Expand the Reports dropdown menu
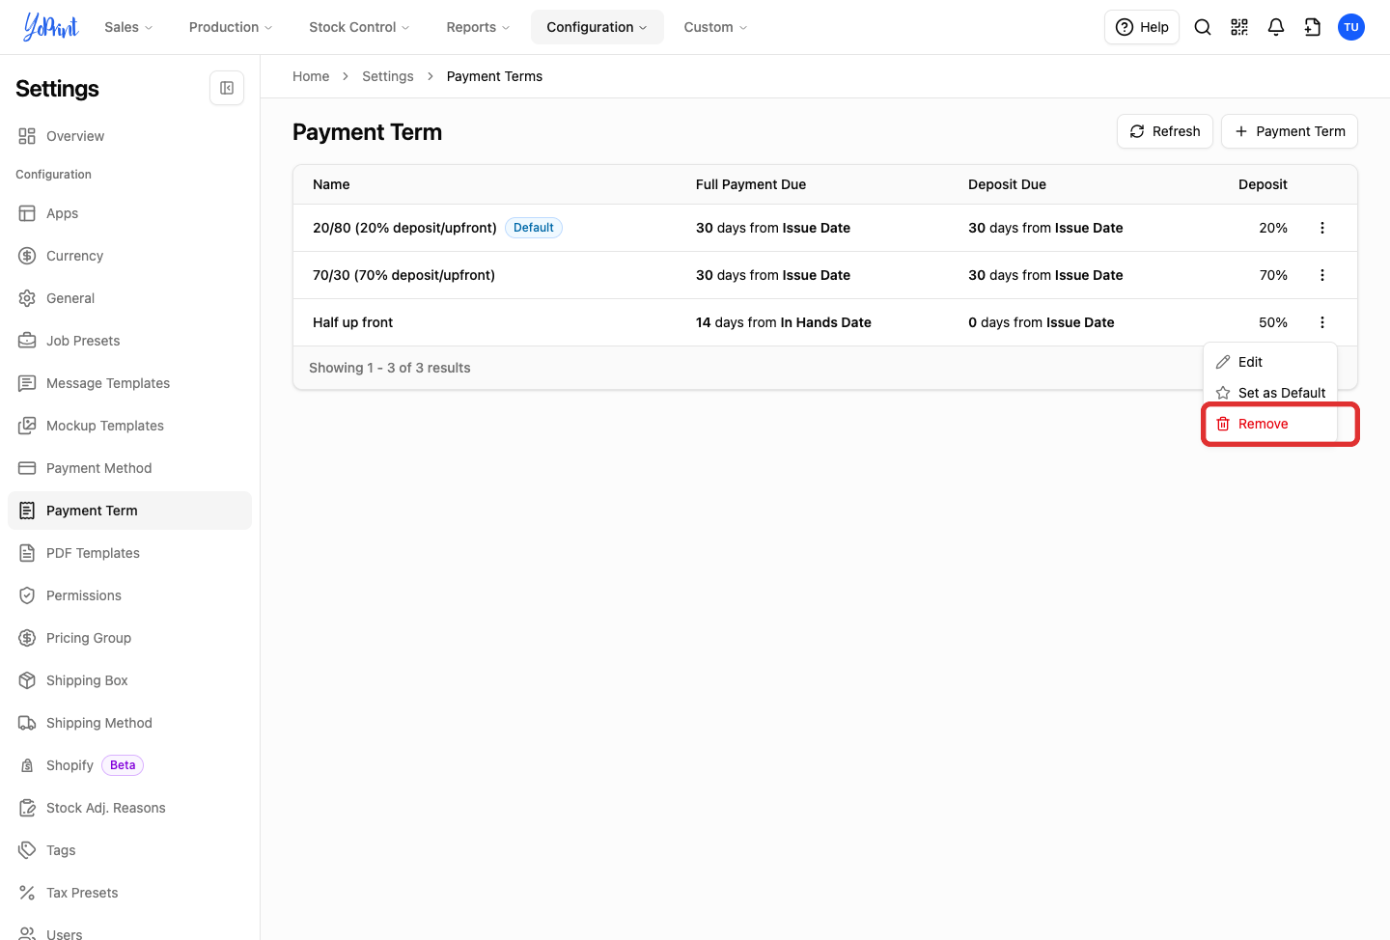The height and width of the screenshot is (940, 1390). [478, 27]
